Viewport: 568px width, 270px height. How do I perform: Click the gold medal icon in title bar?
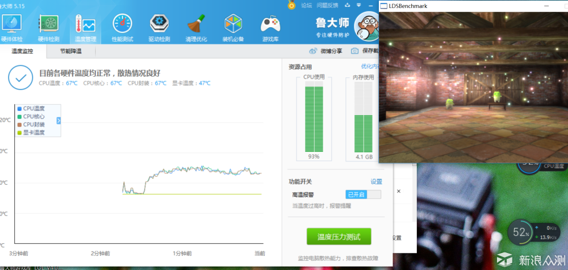[x=291, y=5]
